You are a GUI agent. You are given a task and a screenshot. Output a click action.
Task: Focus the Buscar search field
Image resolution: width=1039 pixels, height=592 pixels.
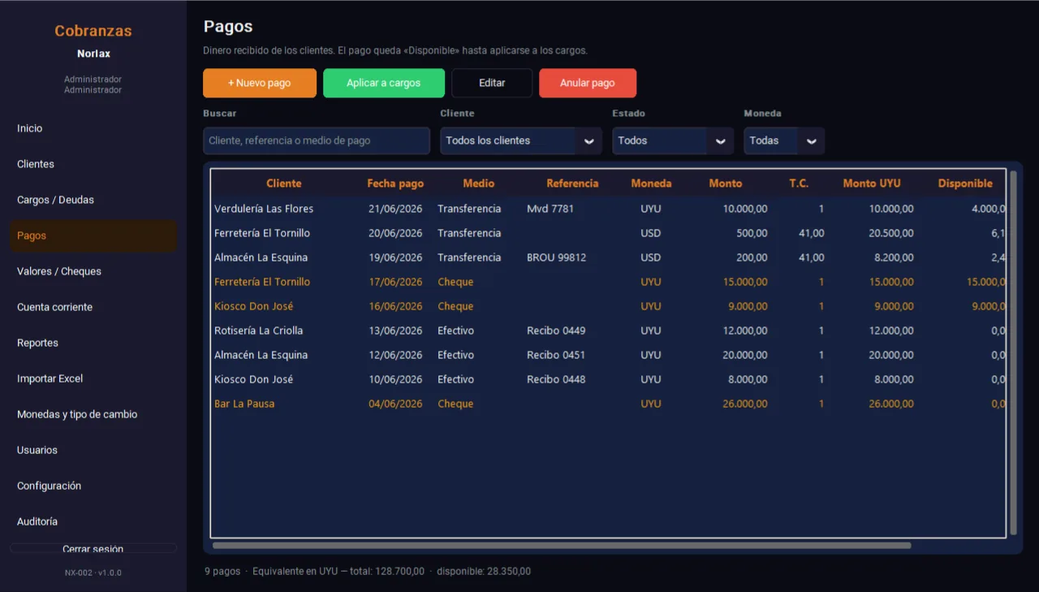coord(317,140)
